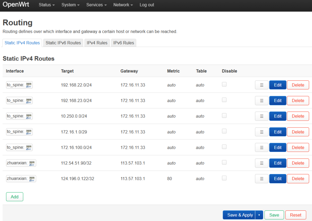Expand the Network menu
Viewport: 312px width, 221px height.
pos(123,5)
